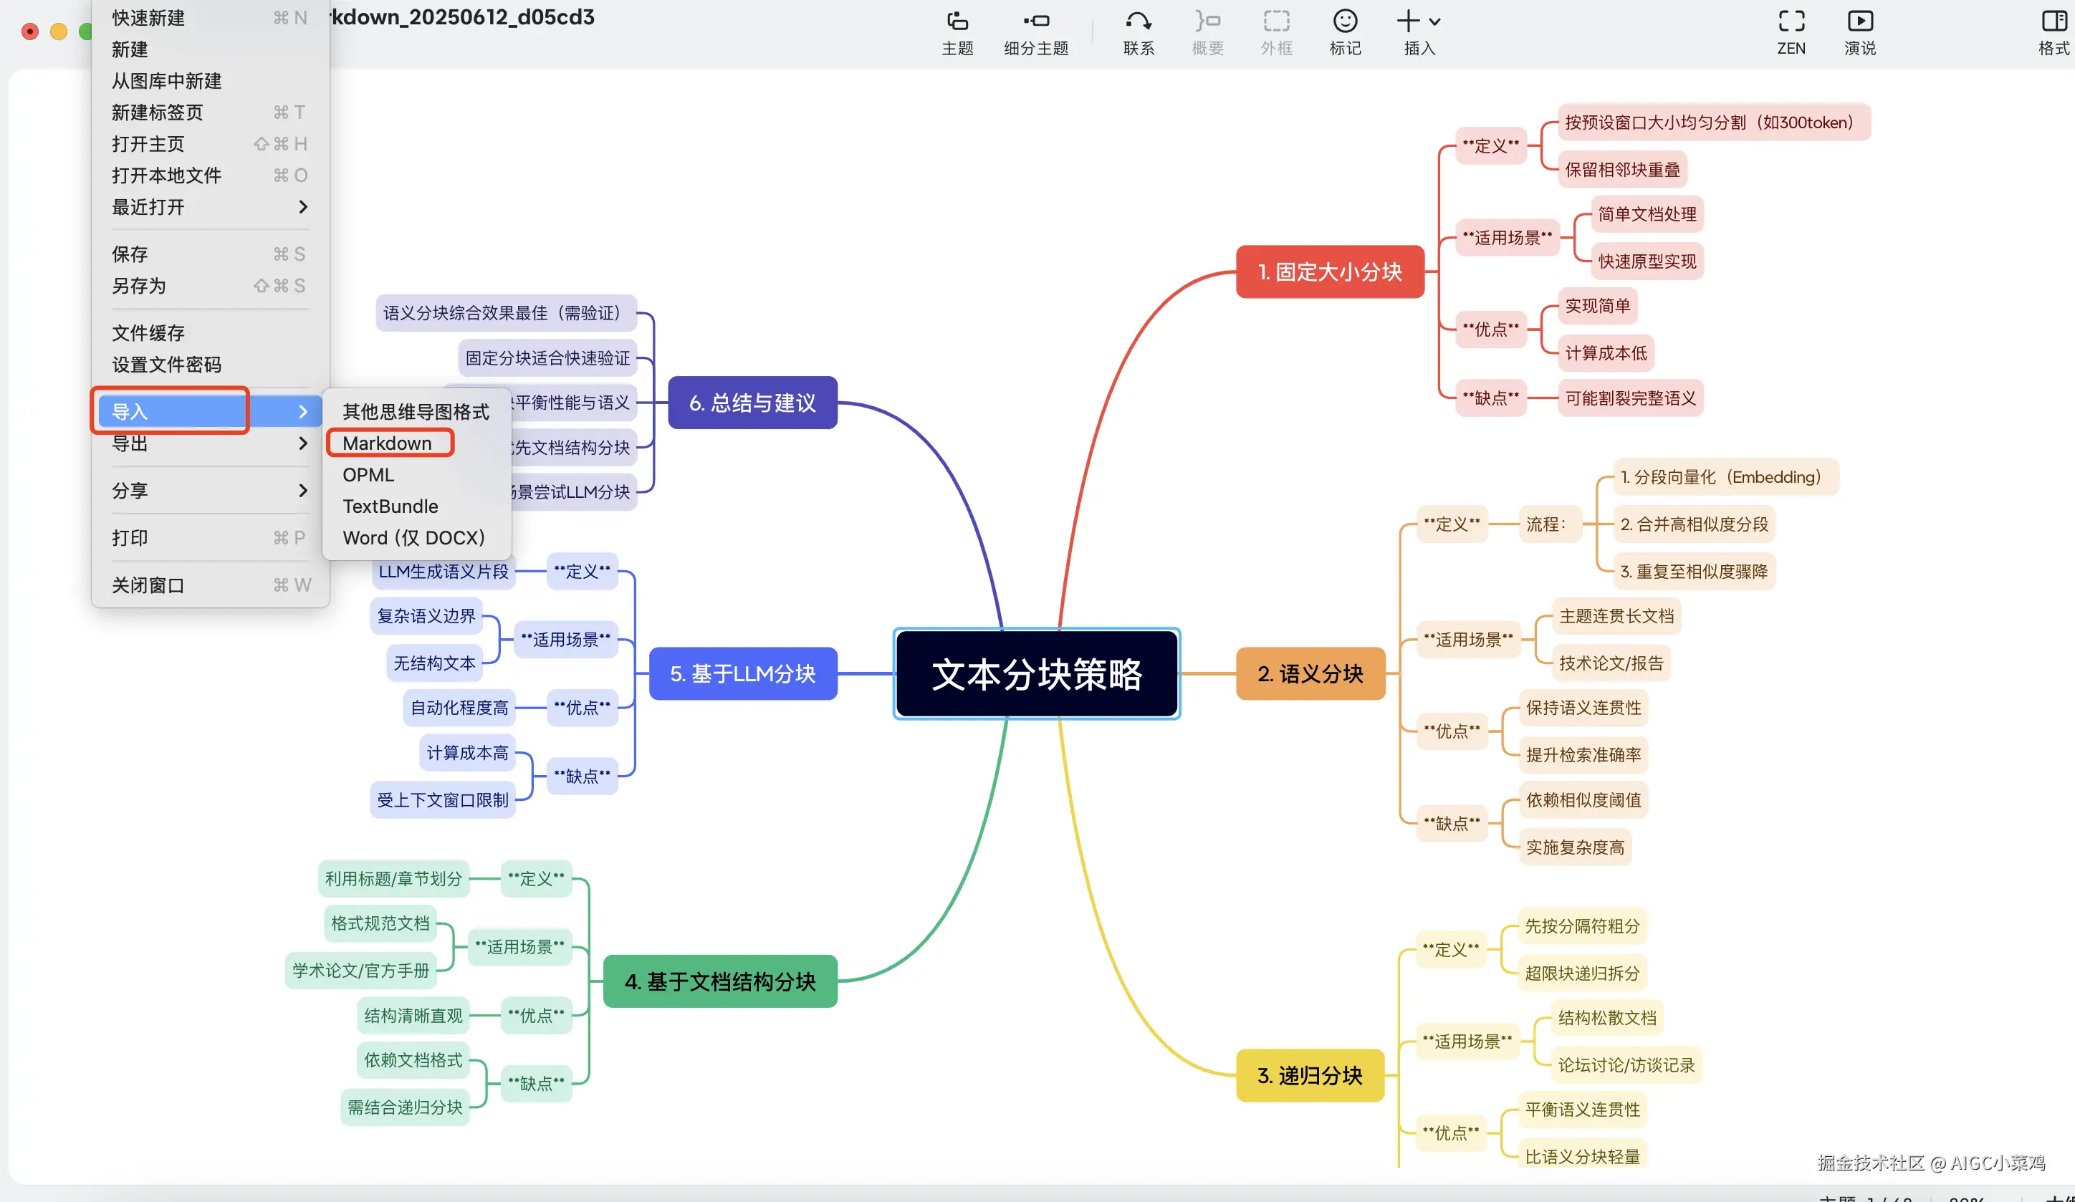The image size is (2075, 1202).
Task: Expand the 导出 submenu arrow
Action: tap(303, 443)
